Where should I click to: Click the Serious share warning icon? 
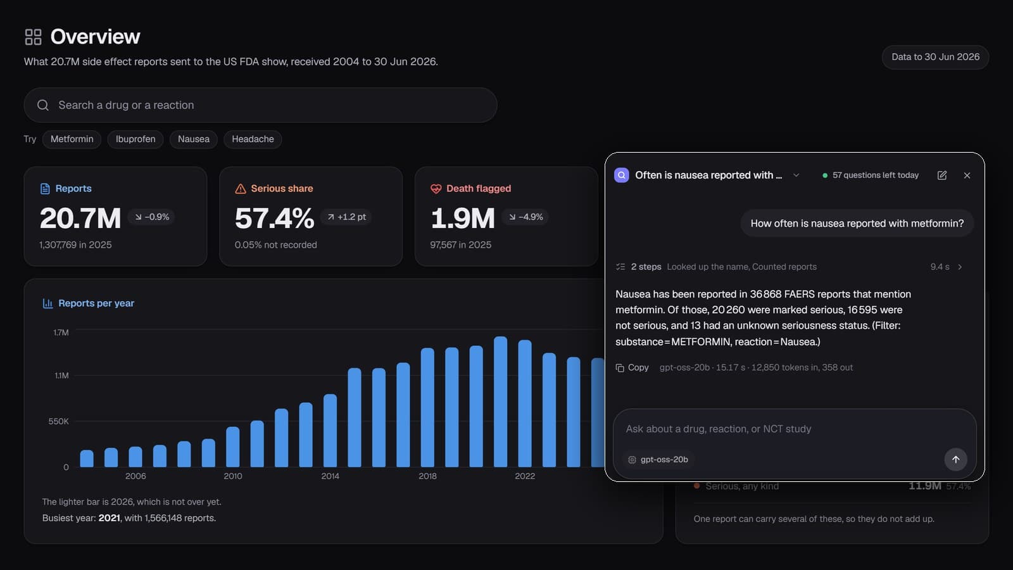(241, 189)
